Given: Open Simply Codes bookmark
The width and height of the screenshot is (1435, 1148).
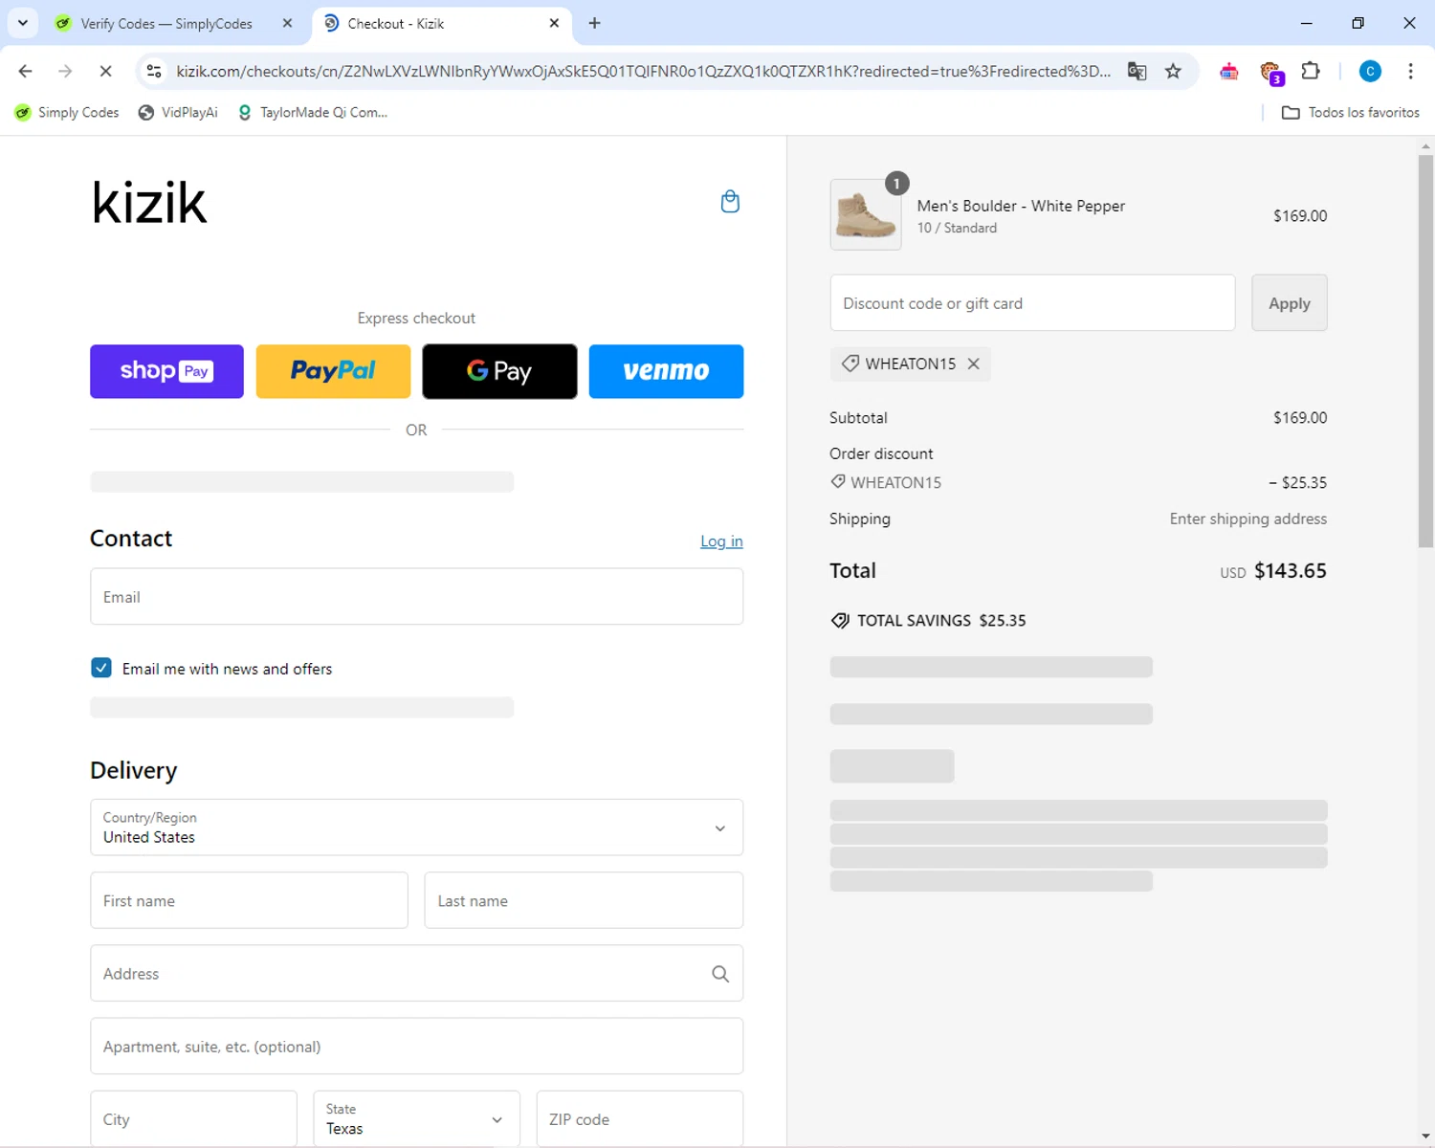Looking at the screenshot, I should tap(67, 113).
